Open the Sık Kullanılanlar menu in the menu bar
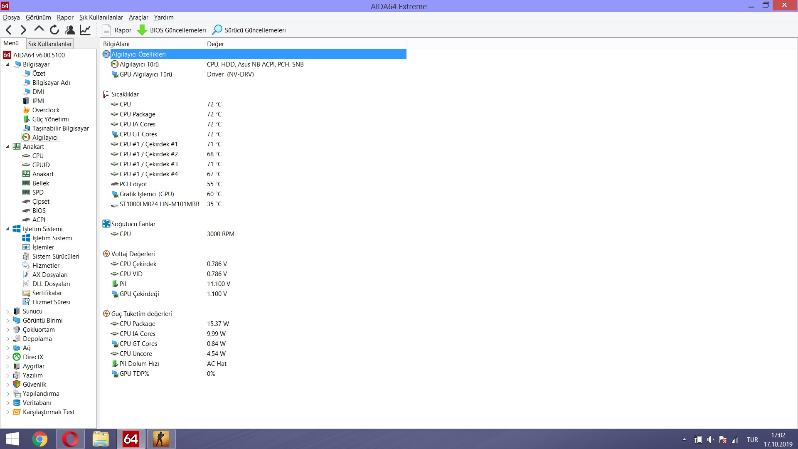Screen dimensions: 798x449 coord(101,17)
